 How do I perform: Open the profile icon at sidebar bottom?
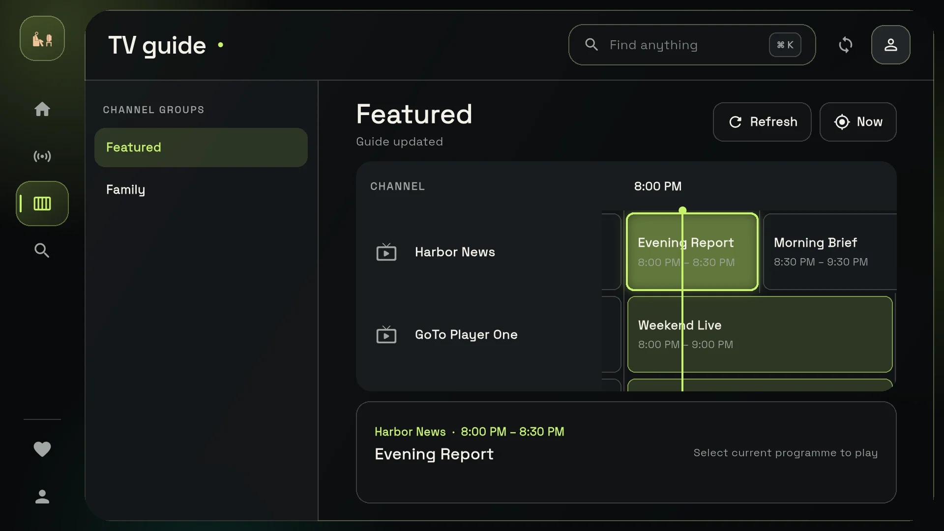point(42,497)
